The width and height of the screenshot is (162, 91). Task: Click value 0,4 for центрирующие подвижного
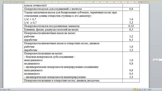coord(131,74)
